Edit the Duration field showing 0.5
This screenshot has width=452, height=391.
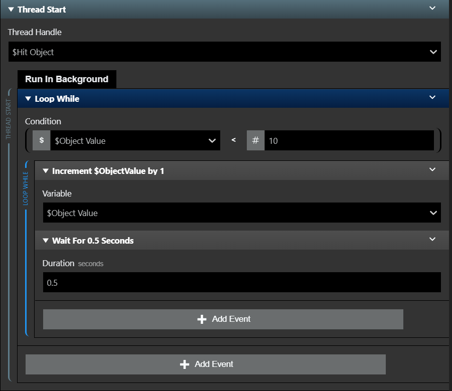[x=242, y=282]
